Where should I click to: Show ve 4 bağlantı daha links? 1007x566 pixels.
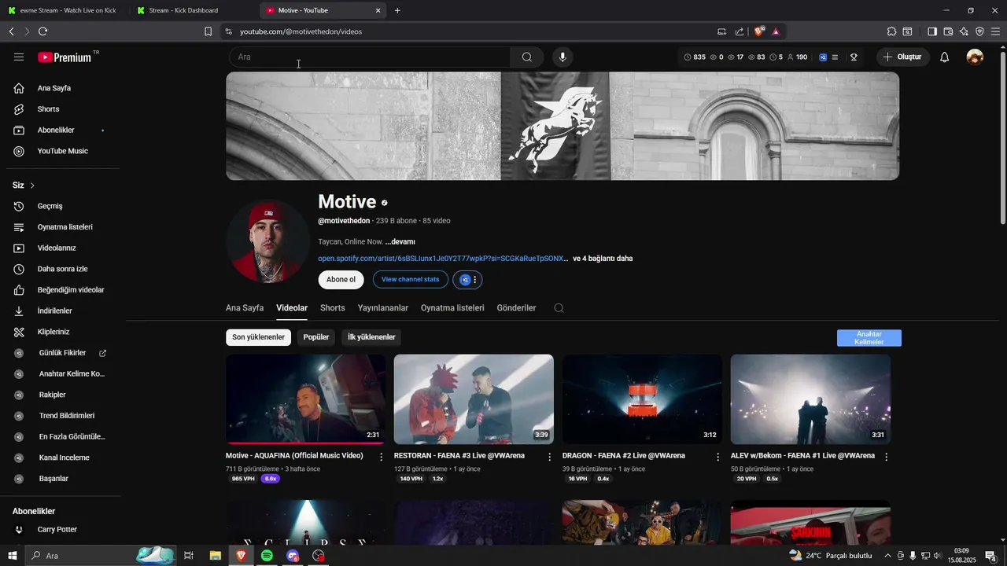[603, 259]
